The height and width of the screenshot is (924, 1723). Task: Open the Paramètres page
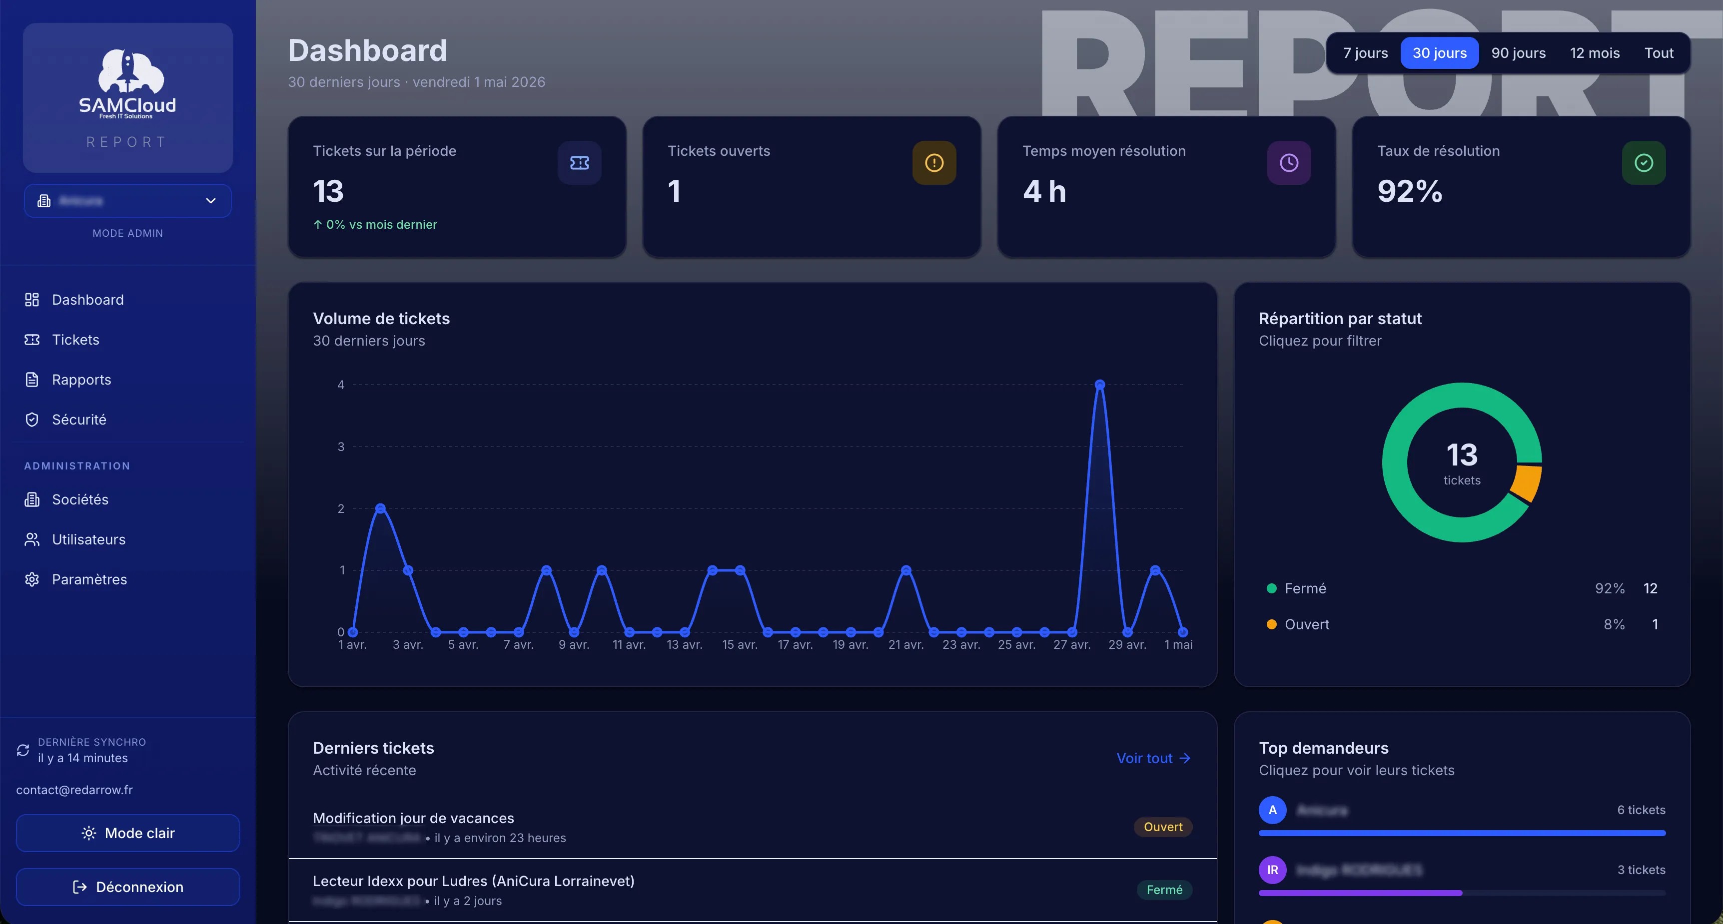128,579
